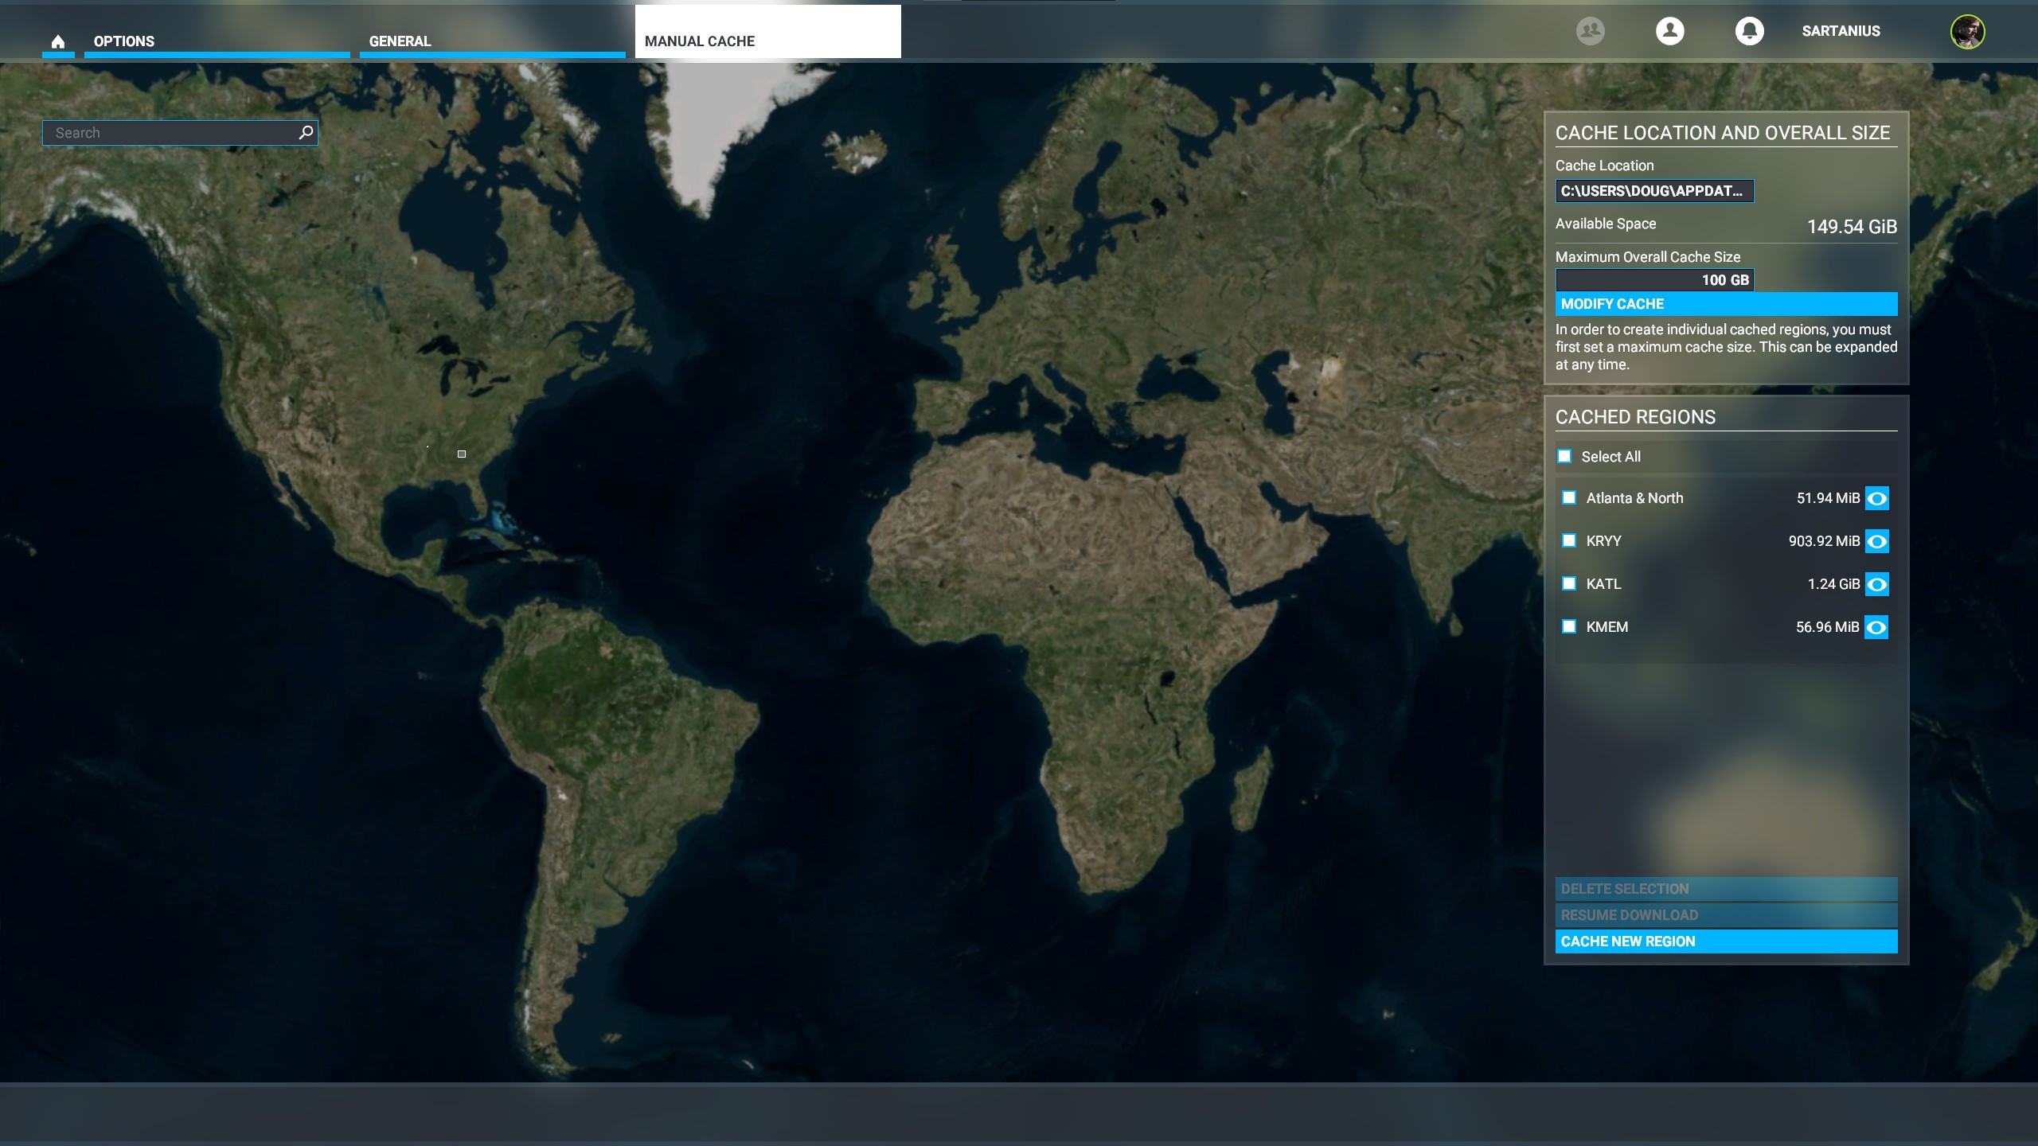Screen dimensions: 2038x1146
Task: Click the Modify Cache button
Action: click(x=1726, y=304)
